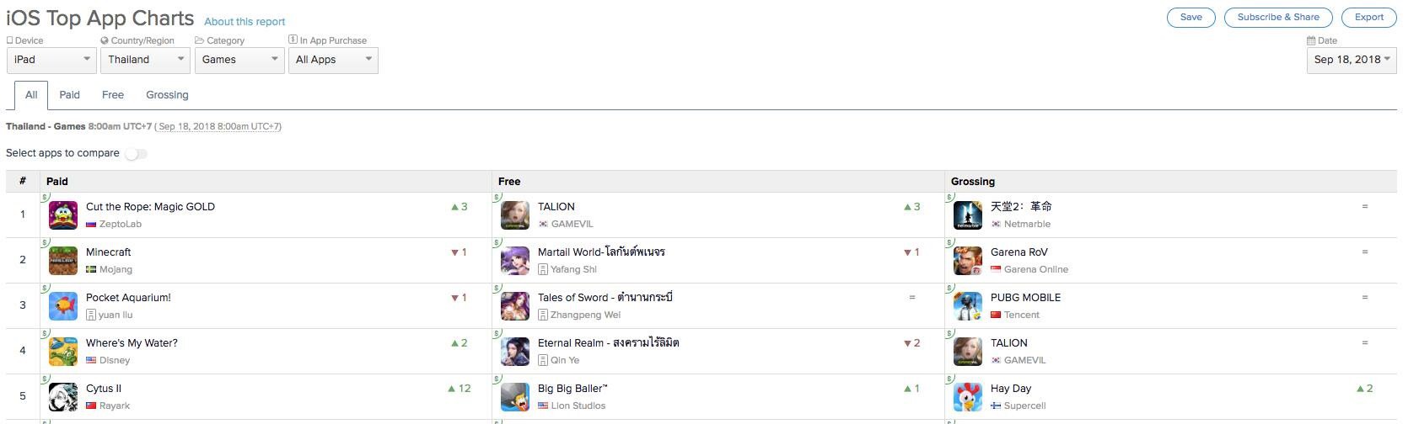Click the Subscribe & Share button
1419x424 pixels.
[1278, 18]
